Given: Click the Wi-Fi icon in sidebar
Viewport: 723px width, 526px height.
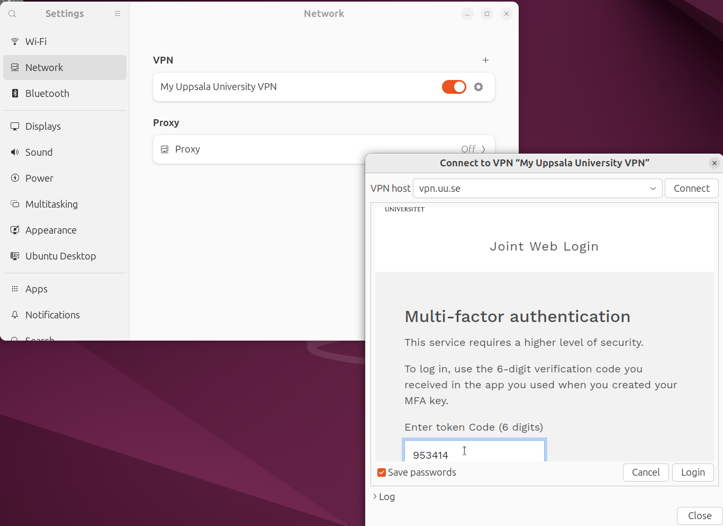Looking at the screenshot, I should [x=15, y=41].
